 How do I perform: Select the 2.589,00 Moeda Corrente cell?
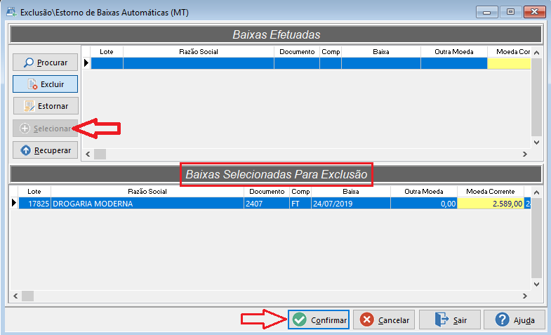(x=491, y=204)
